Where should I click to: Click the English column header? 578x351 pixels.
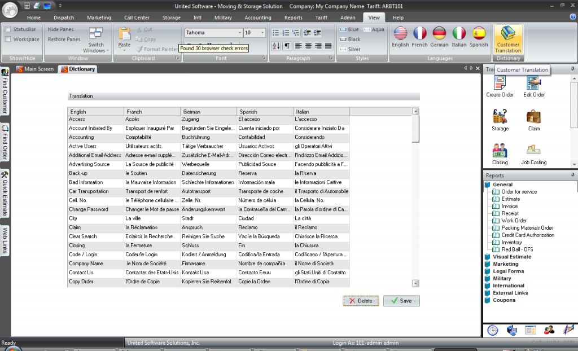click(x=96, y=111)
